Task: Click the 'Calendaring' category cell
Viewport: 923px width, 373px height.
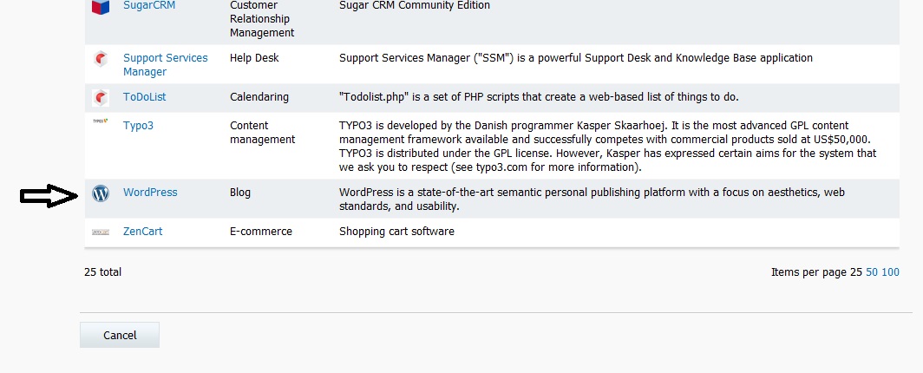Action: (259, 97)
